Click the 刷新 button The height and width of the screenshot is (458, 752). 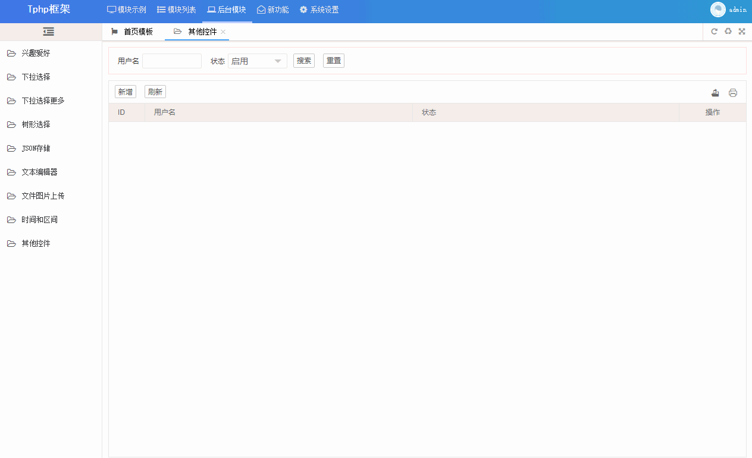pyautogui.click(x=155, y=92)
